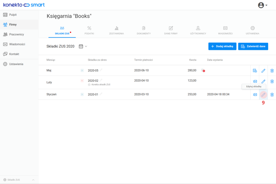This screenshot has width=276, height=184.
Task: Click the sent date 2020-04-18 00:34
Action: (218, 94)
